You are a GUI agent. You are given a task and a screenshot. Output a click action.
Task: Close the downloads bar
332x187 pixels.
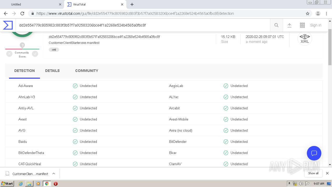pos(327,173)
